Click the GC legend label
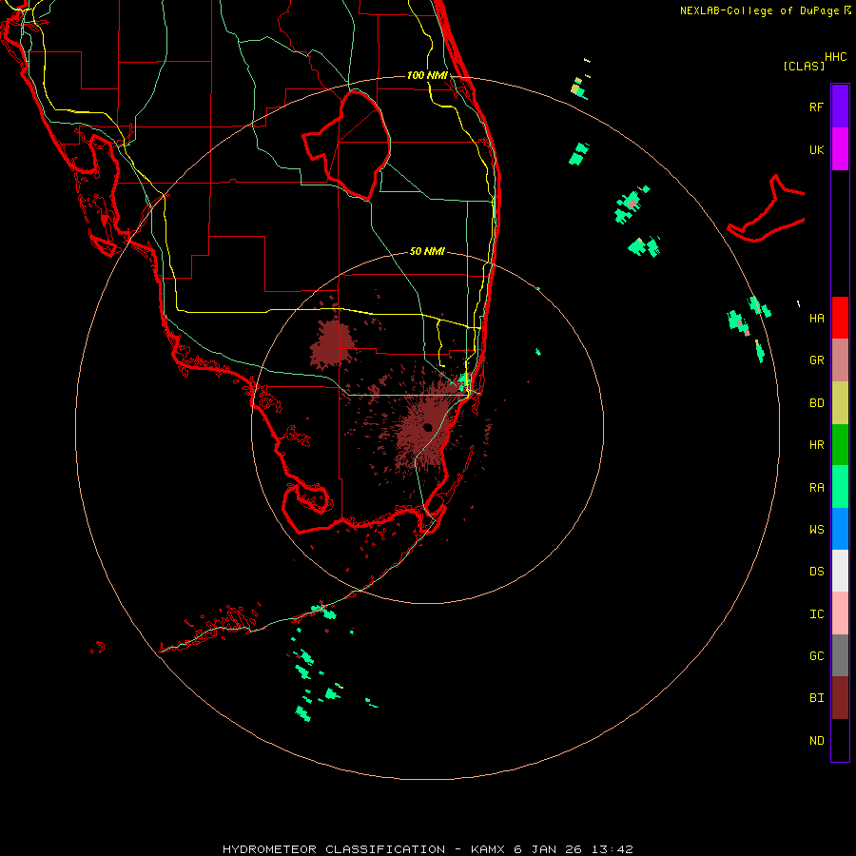Image resolution: width=856 pixels, height=856 pixels. [x=816, y=655]
